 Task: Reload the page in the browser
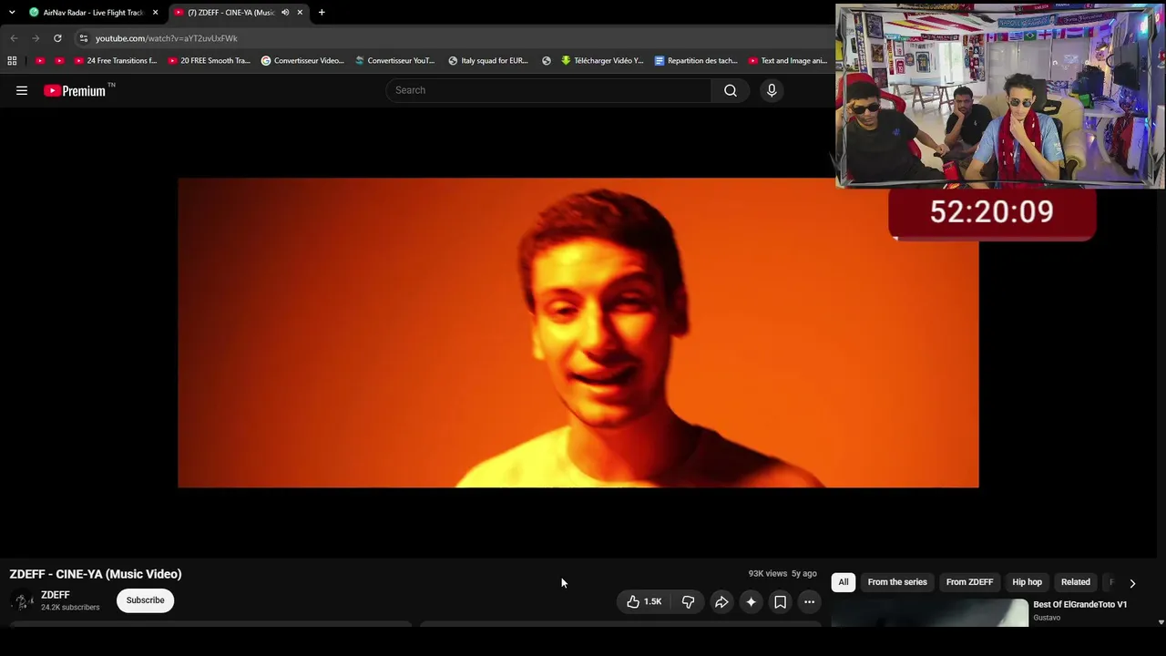tap(57, 38)
